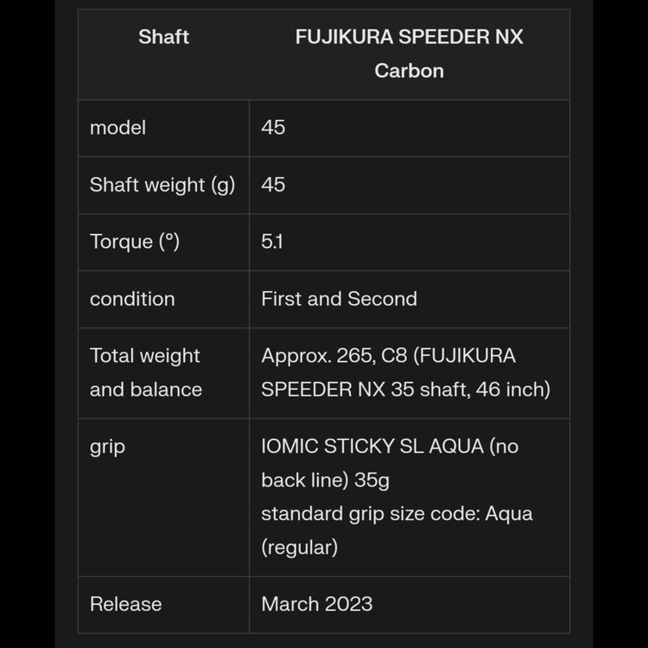Select the torque value 5.1

coord(271,242)
